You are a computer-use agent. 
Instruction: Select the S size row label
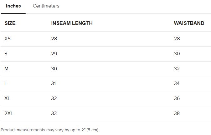(x=6, y=54)
